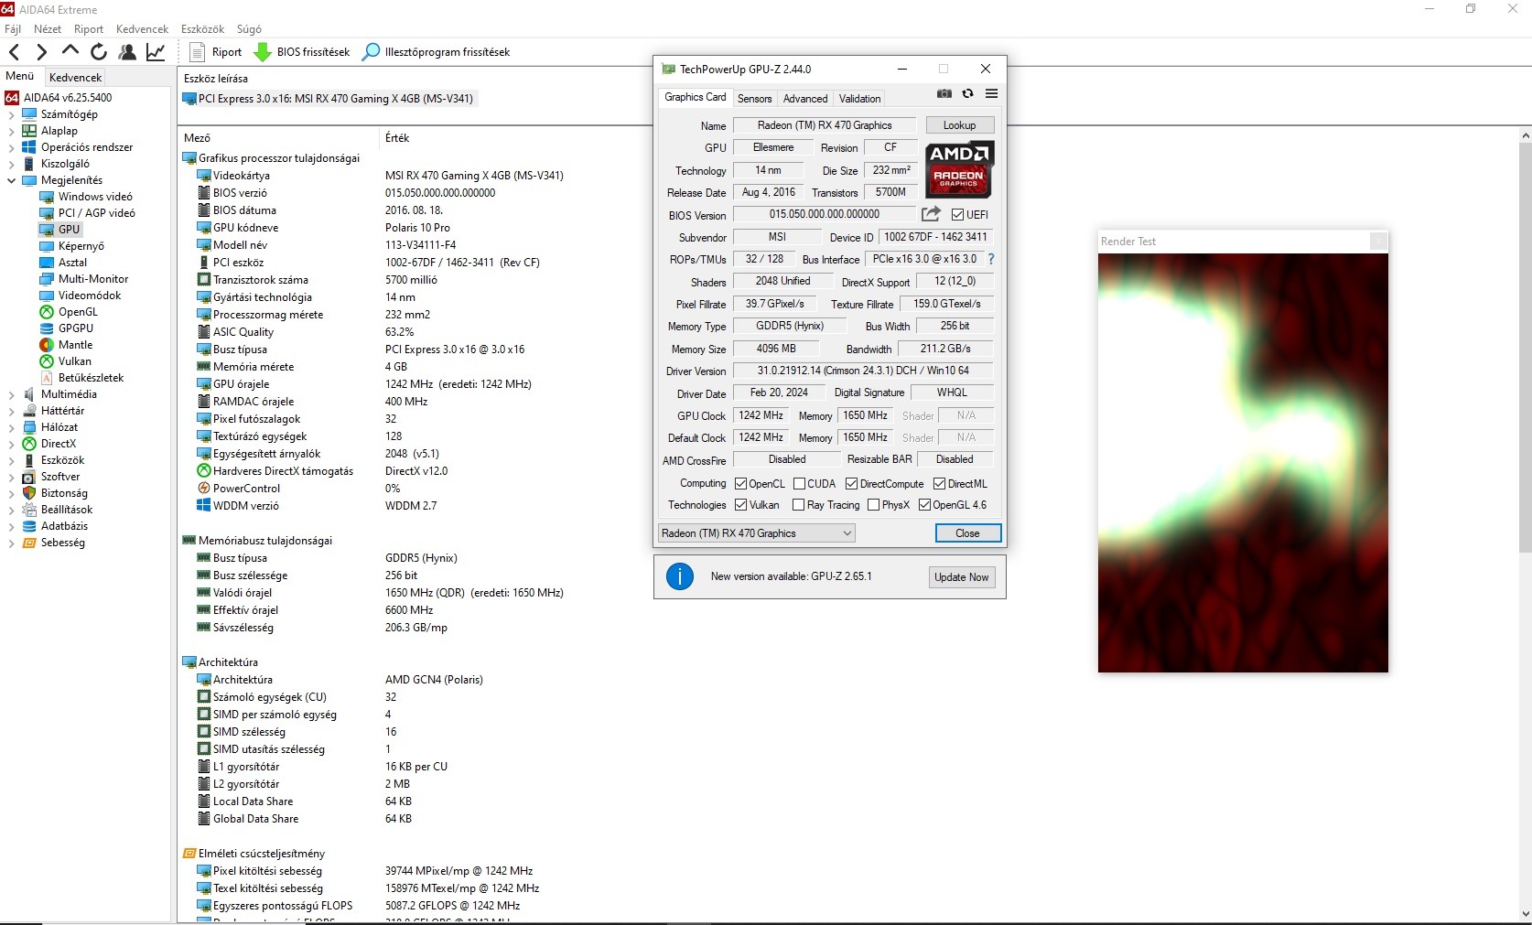Viewport: 1532px width, 925px height.
Task: Switch to the Advanced tab in GPU-Z
Action: (805, 99)
